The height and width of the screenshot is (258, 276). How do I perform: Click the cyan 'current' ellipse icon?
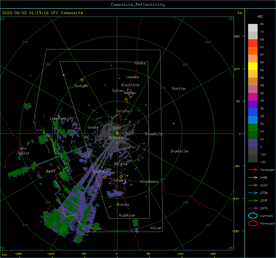[x=253, y=216]
